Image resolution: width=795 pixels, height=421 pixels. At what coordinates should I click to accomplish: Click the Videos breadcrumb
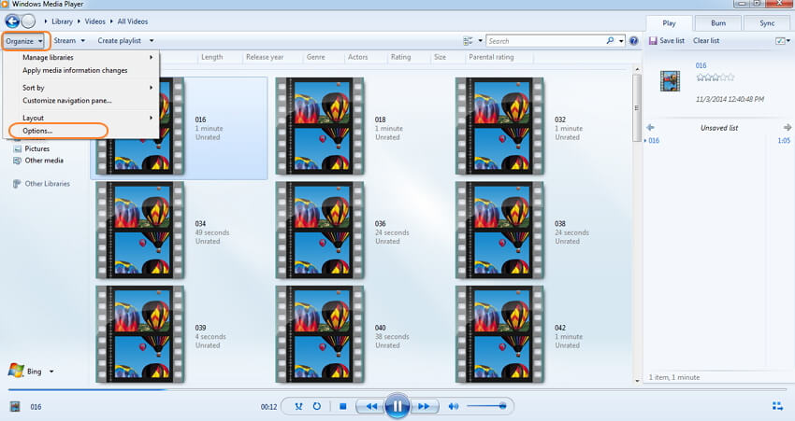(x=94, y=21)
